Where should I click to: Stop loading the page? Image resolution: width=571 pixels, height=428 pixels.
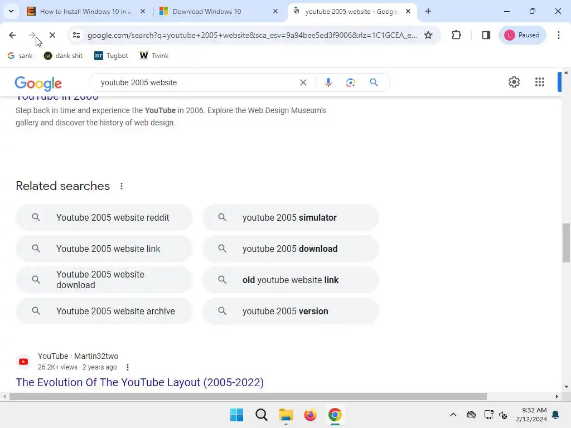[x=52, y=35]
